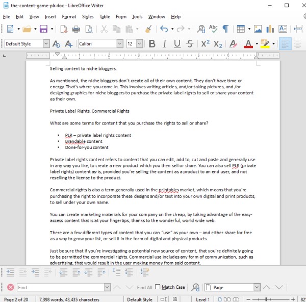Click the Find All button
This screenshot has width=306, height=302.
pos(144,287)
